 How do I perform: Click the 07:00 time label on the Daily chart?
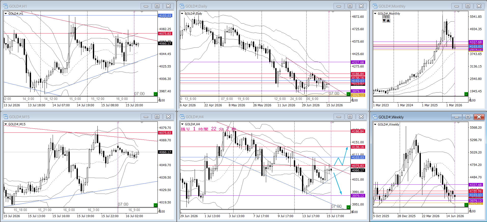click(x=334, y=93)
